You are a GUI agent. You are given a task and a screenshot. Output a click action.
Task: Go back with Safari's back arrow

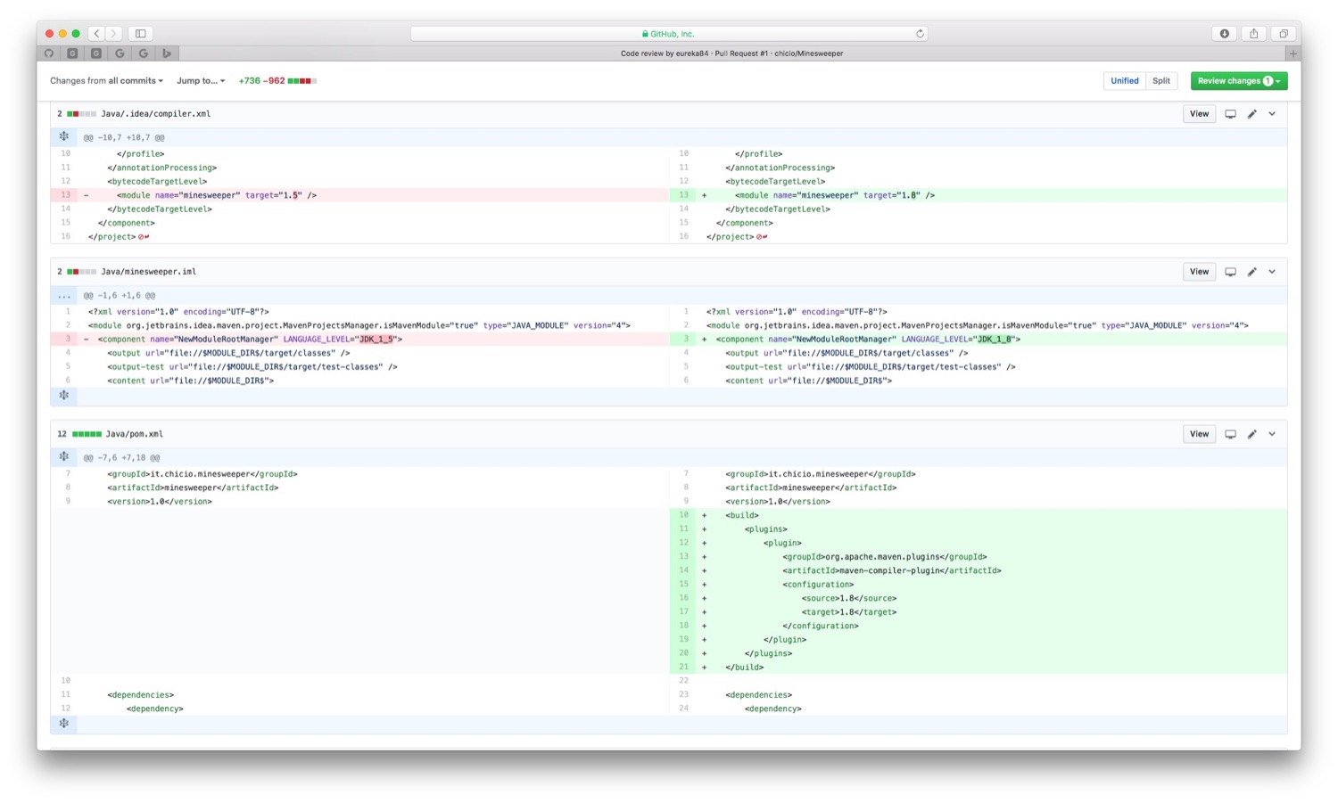point(97,34)
